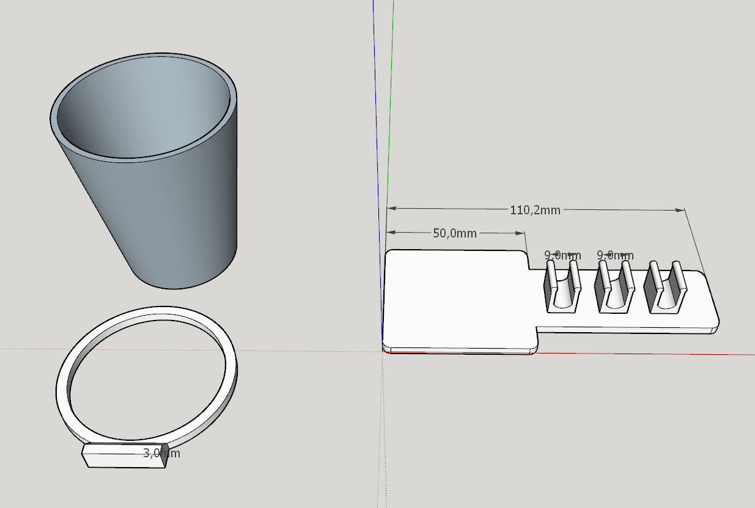Click the 3,0mm dimension text on ring block

[161, 453]
